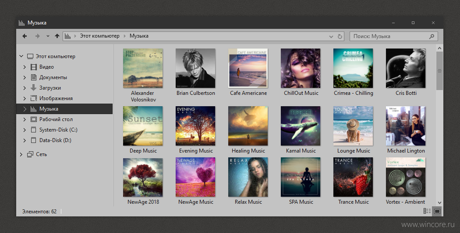Expand the 'Загрузки' tree node
The image size is (460, 233).
click(x=25, y=88)
